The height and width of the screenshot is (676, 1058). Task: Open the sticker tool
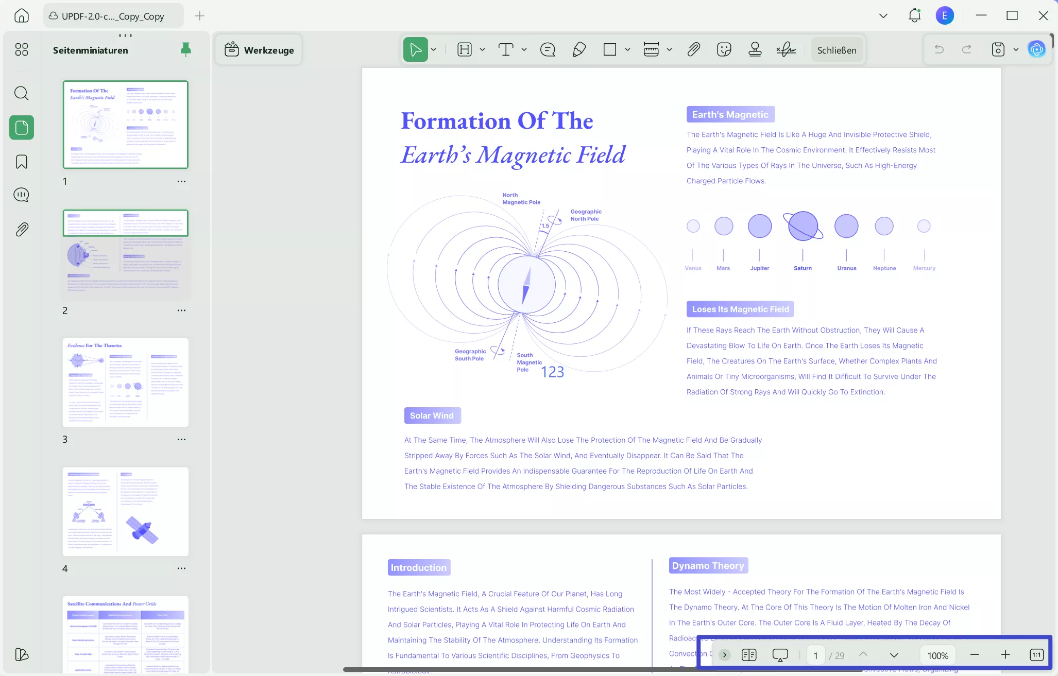724,49
